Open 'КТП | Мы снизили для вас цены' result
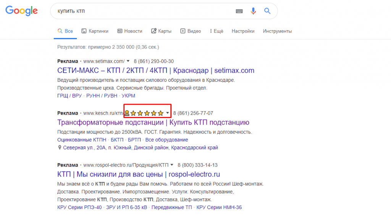This screenshot has width=391, height=219. (138, 174)
